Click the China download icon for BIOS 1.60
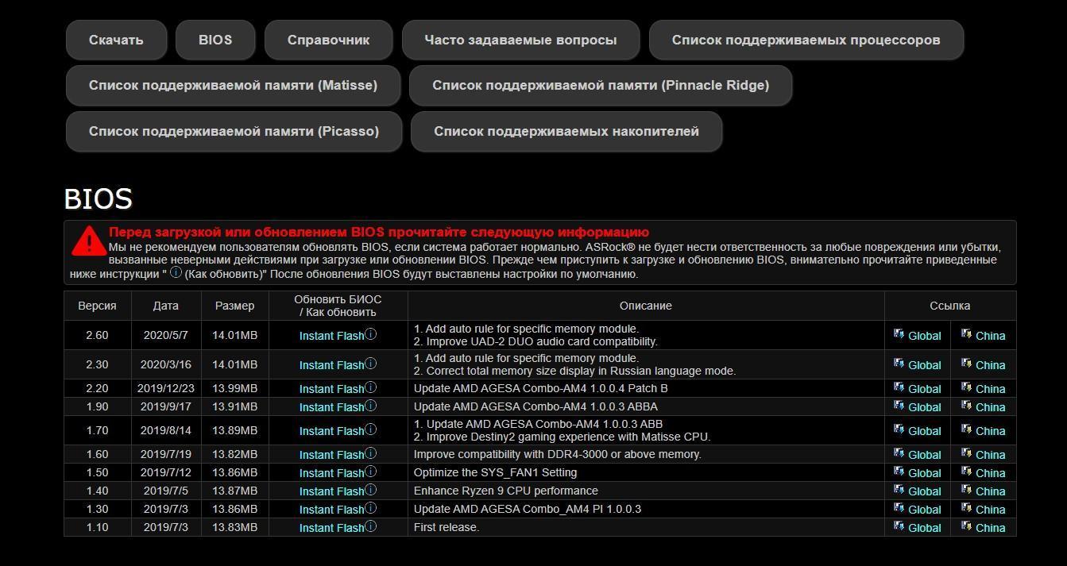Image resolution: width=1067 pixels, height=566 pixels. [966, 453]
